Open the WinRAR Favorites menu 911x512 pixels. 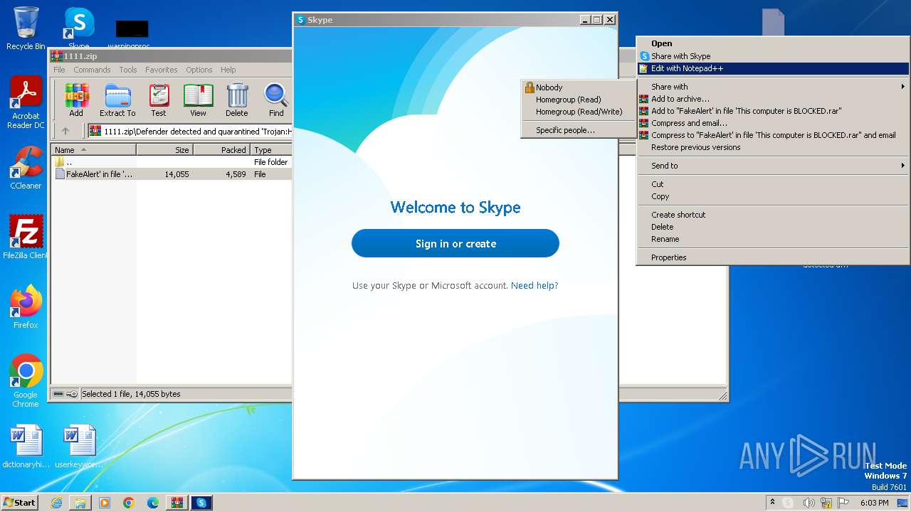(162, 70)
